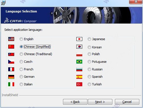Select the Chinese (Simplified) radio button
Screen dimensions: 143x108
coord(21,47)
